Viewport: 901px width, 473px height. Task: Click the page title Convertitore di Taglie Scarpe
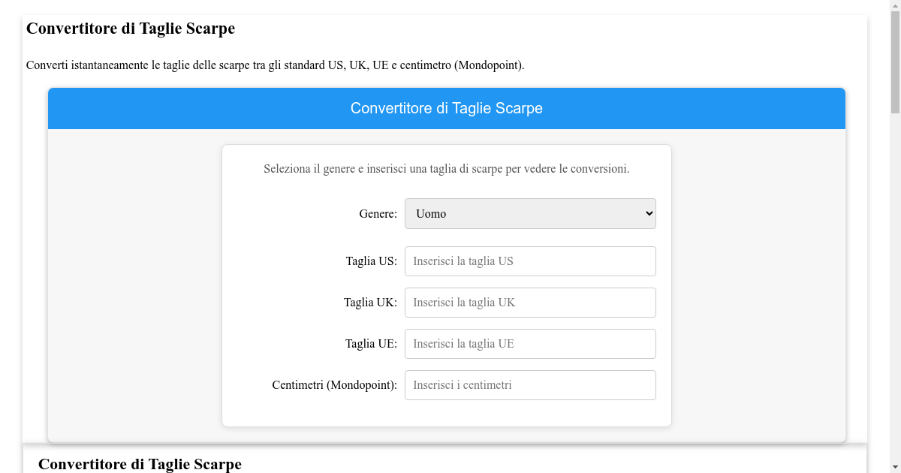click(x=130, y=29)
